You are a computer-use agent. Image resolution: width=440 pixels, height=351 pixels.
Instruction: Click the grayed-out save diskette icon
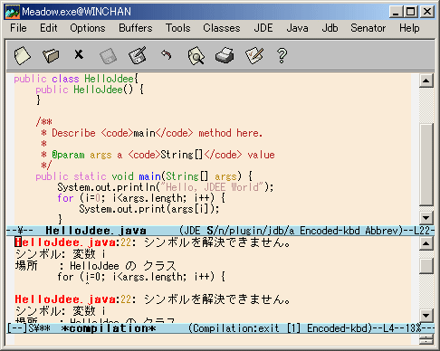(x=108, y=56)
